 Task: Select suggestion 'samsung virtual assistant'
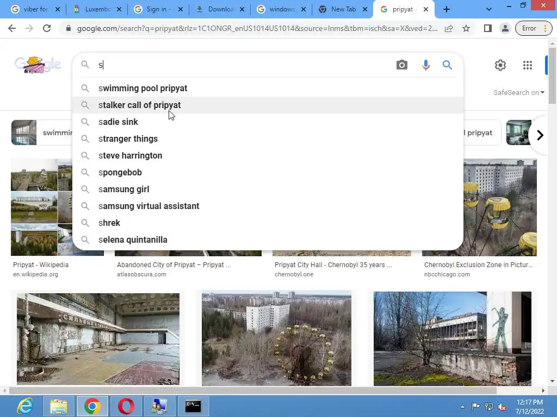click(x=268, y=206)
